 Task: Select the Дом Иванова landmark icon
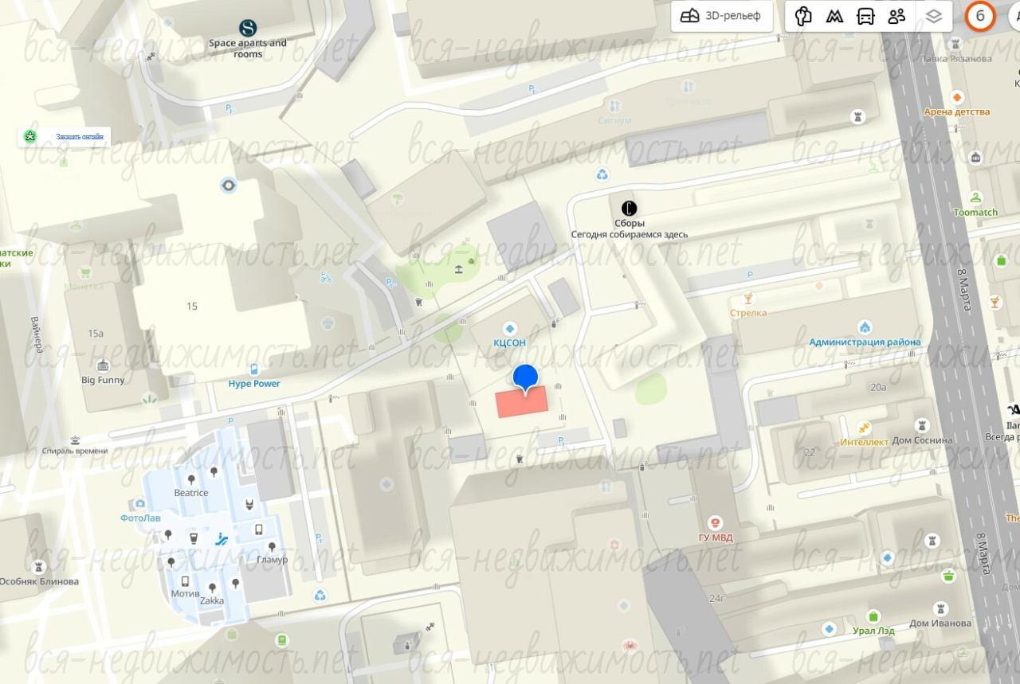click(940, 608)
